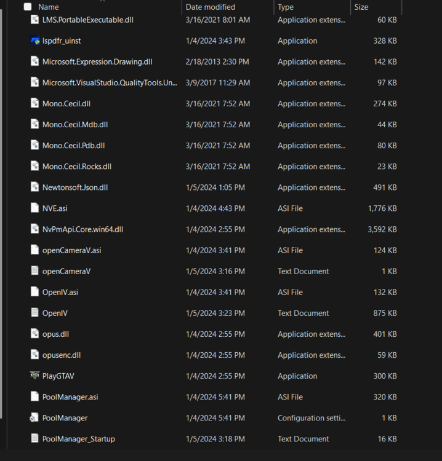Sort by the Size column header
442x461 pixels.
[x=361, y=7]
